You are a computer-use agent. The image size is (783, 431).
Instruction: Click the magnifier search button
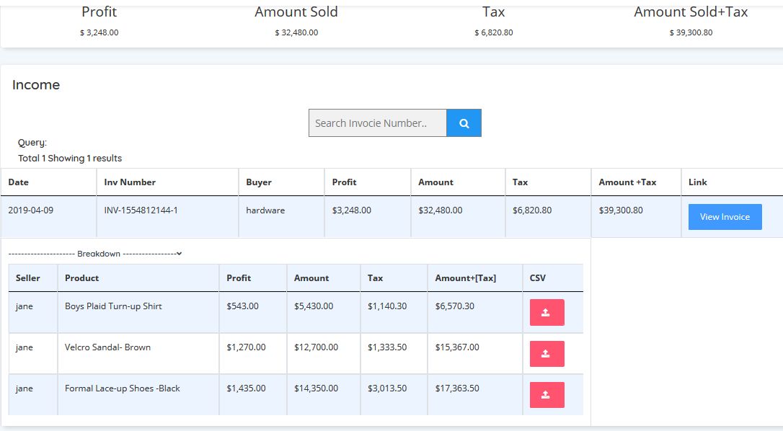[464, 123]
